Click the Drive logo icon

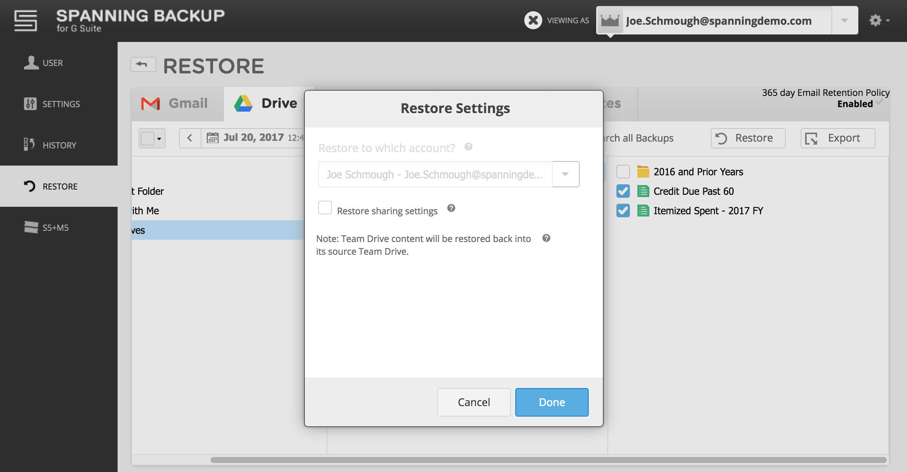pos(243,103)
